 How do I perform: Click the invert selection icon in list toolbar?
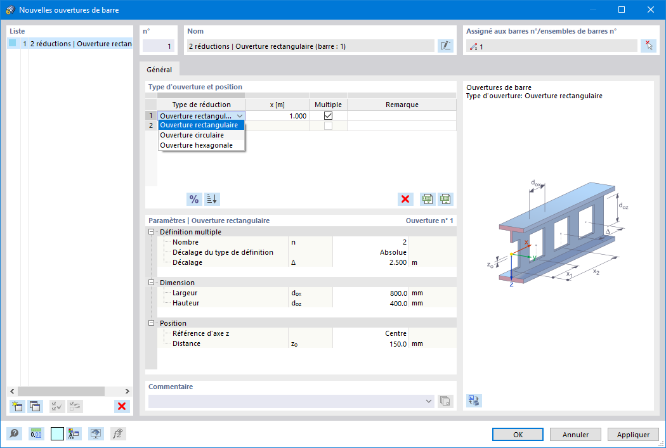[x=75, y=406]
